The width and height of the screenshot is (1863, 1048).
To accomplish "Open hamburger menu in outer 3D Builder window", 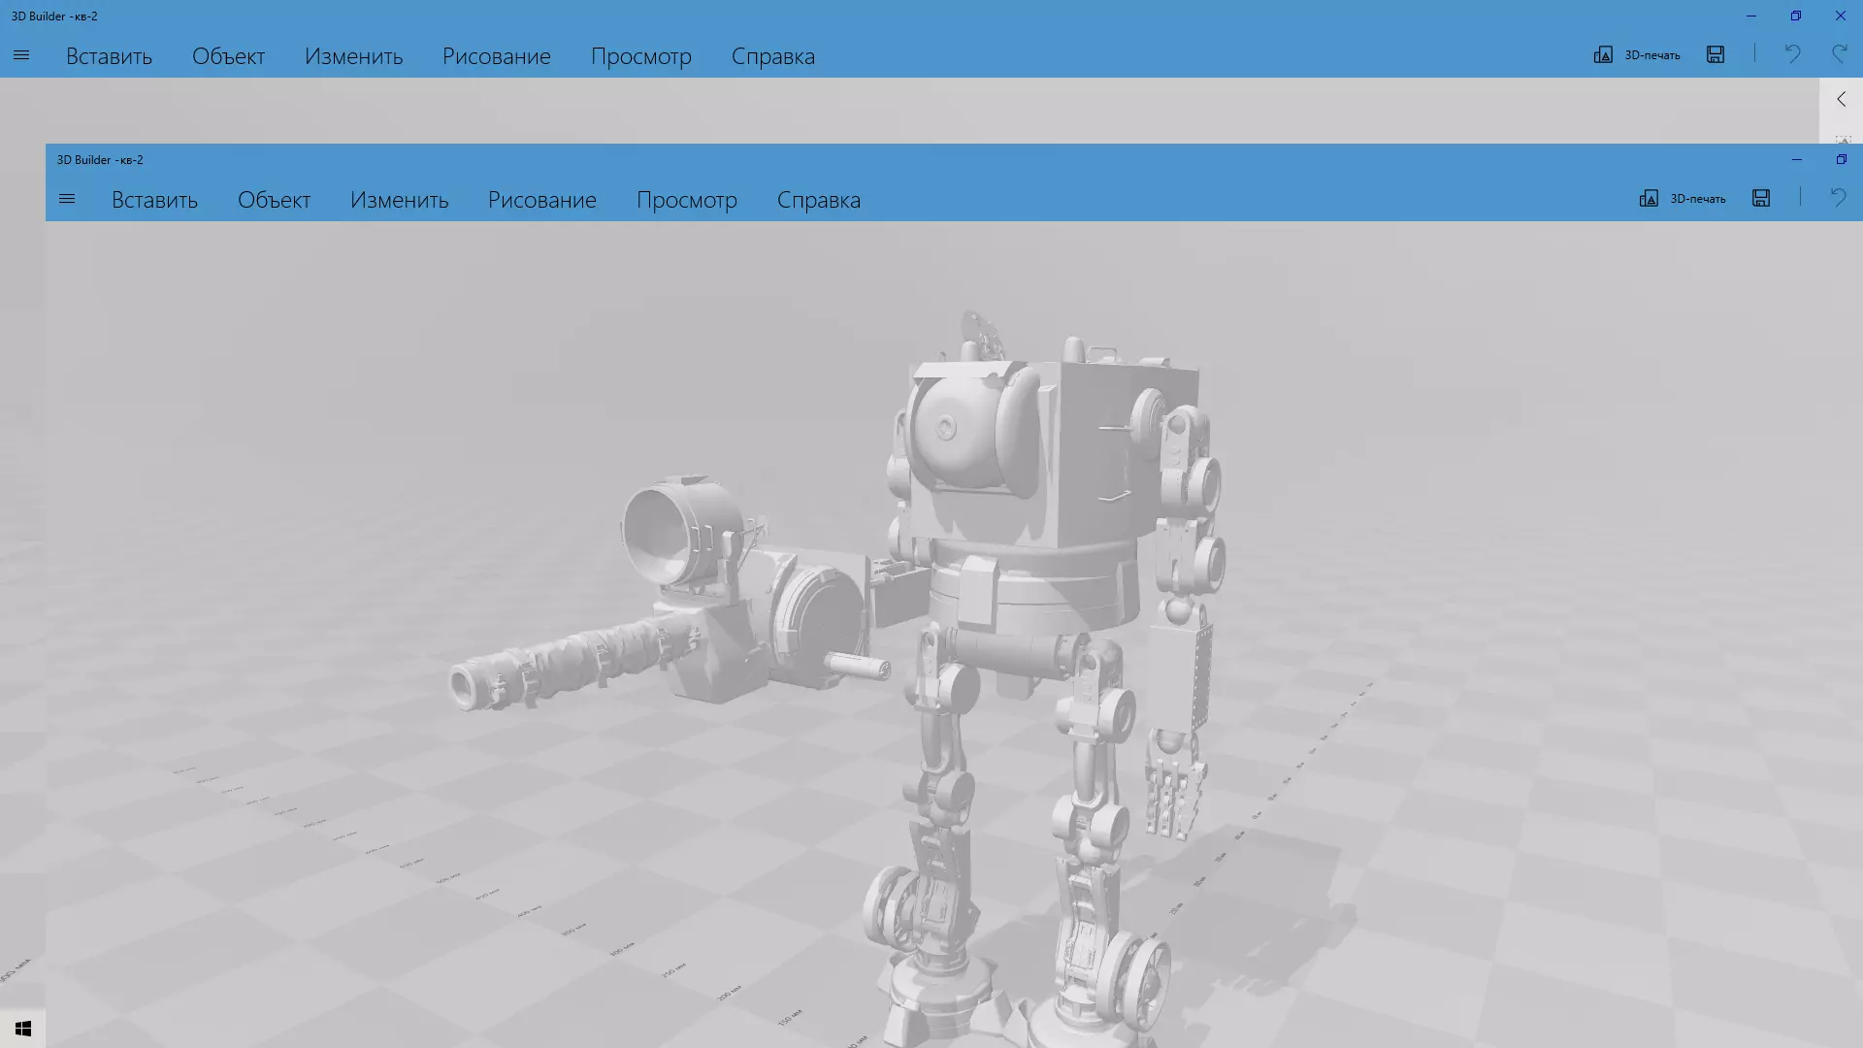I will (x=21, y=55).
